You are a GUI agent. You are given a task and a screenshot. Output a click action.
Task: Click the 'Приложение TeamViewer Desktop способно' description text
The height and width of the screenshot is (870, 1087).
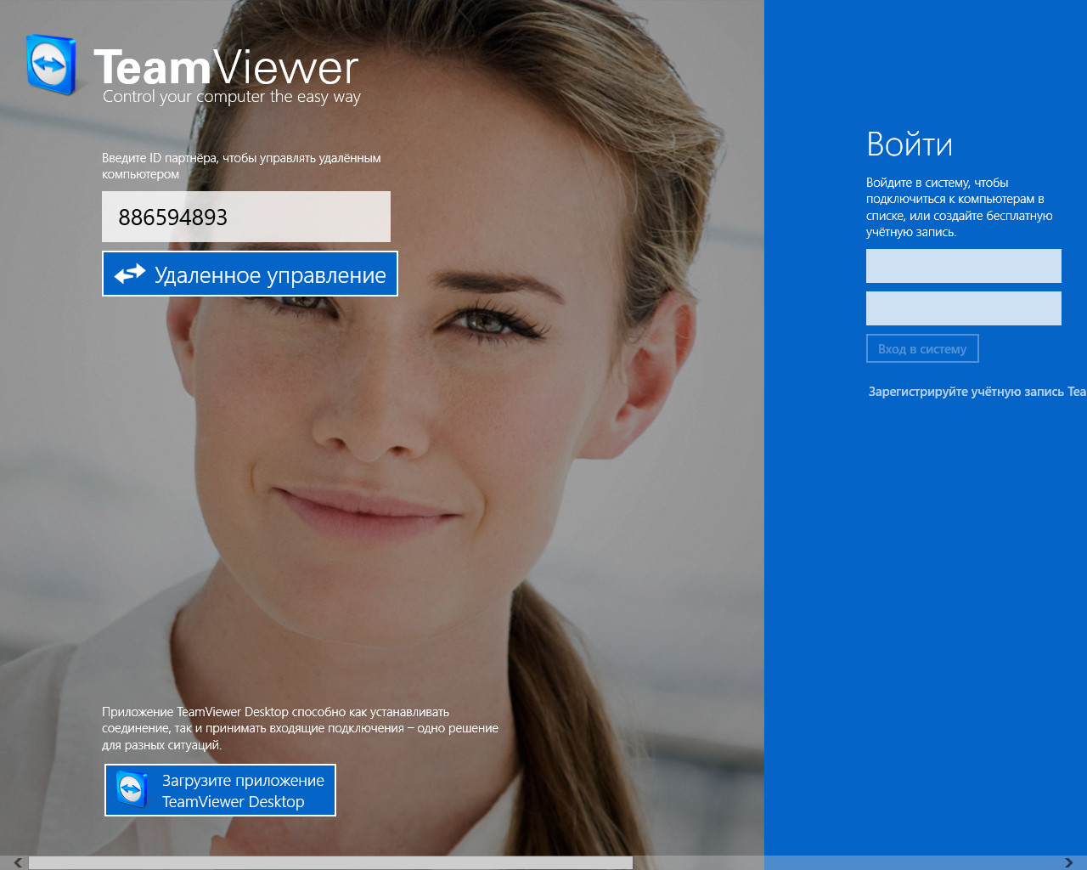tap(300, 728)
